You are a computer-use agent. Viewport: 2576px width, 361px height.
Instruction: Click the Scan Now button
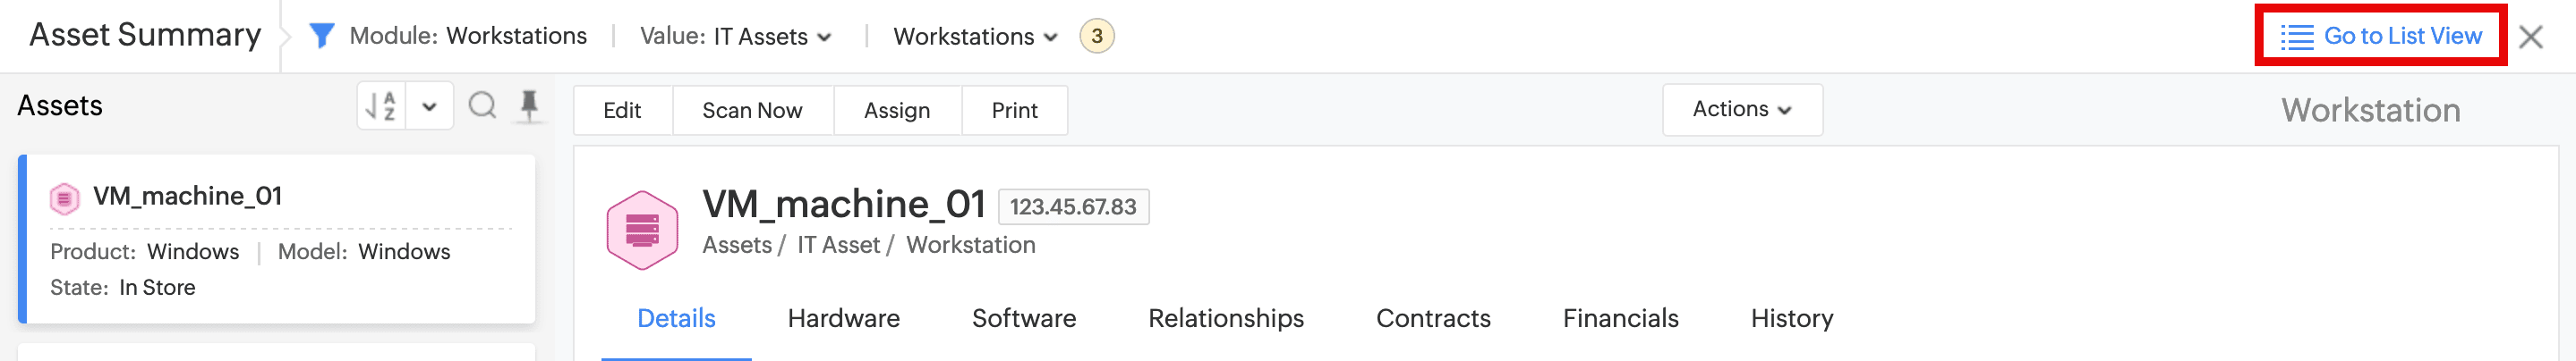[752, 110]
